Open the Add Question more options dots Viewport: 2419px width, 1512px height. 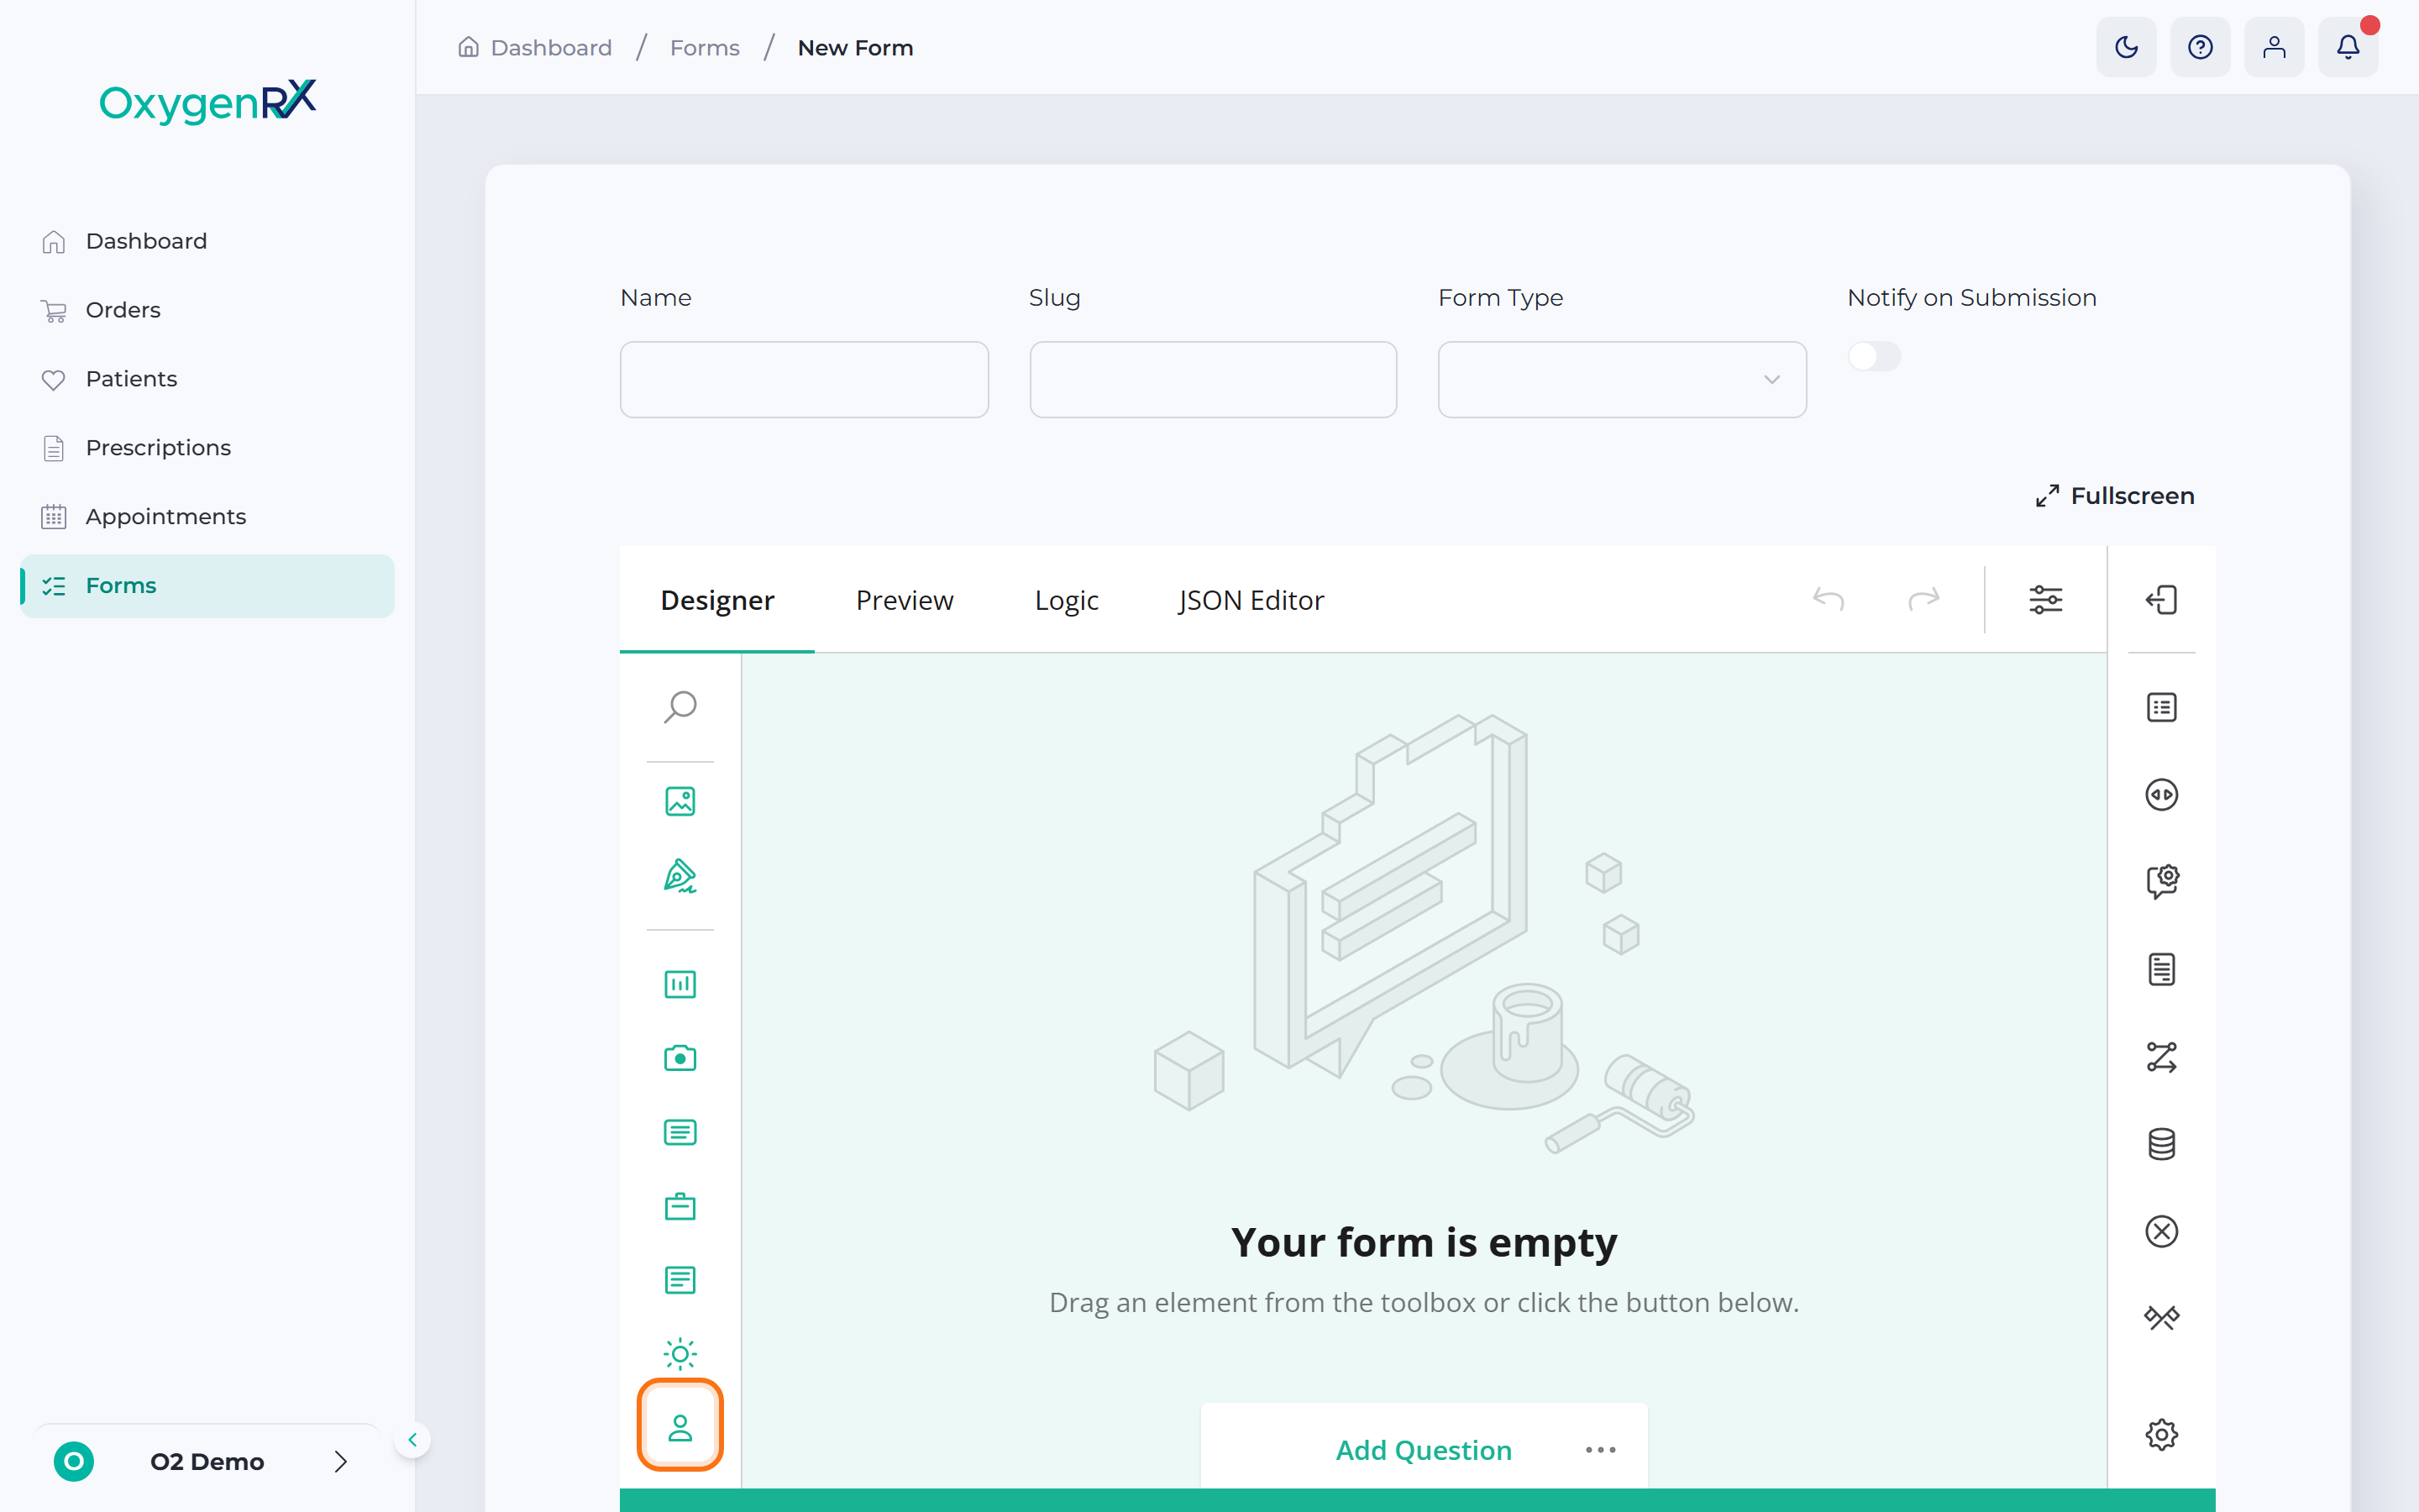click(1600, 1449)
